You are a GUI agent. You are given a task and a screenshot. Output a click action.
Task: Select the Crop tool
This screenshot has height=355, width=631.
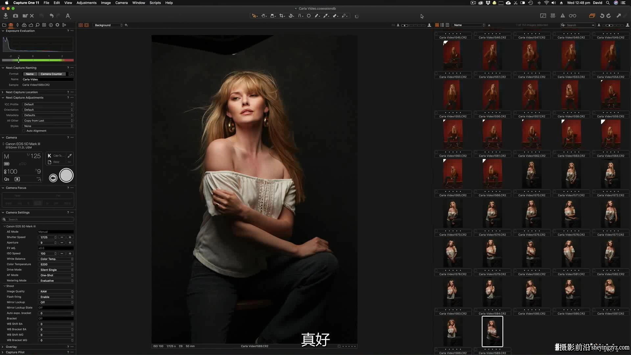pos(282,16)
